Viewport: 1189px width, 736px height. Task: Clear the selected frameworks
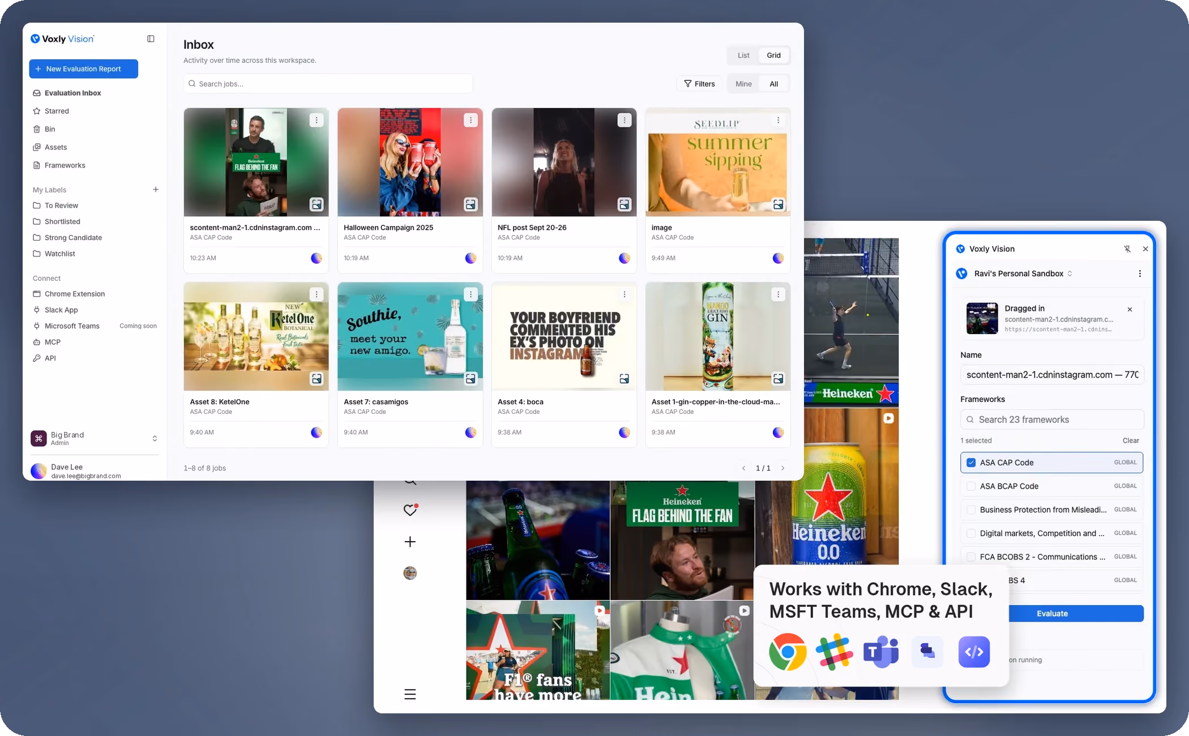[1131, 440]
